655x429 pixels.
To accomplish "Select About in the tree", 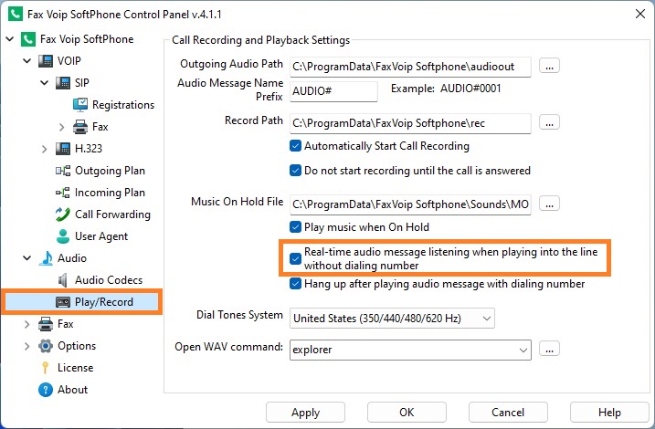I will click(73, 390).
